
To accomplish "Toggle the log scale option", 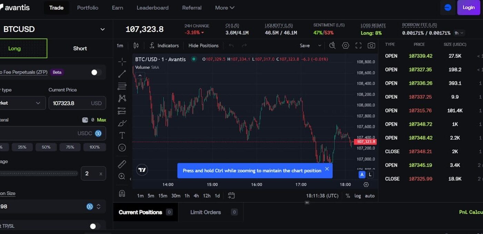I will pyautogui.click(x=357, y=196).
